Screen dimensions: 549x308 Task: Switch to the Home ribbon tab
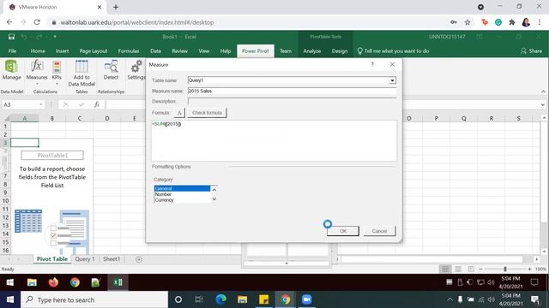pyautogui.click(x=38, y=51)
